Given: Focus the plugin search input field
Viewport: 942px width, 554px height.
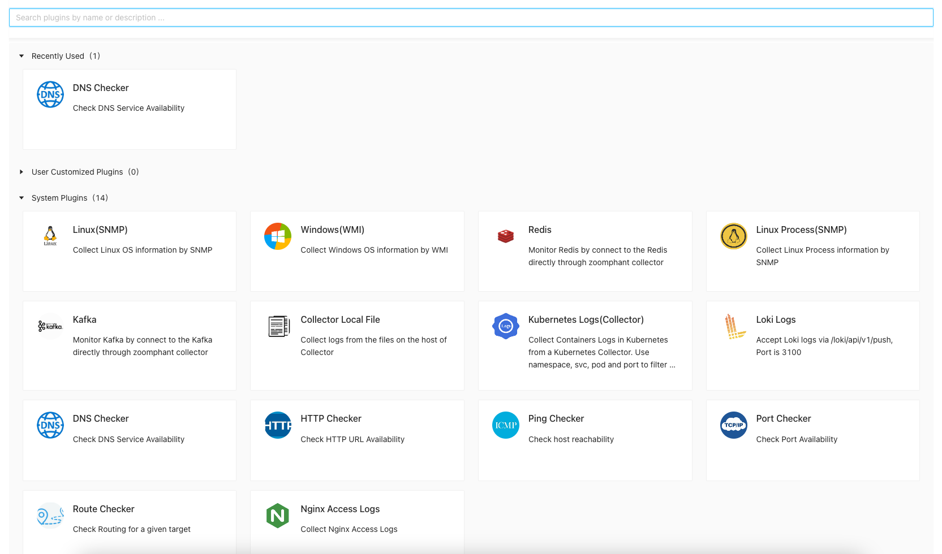Looking at the screenshot, I should pos(471,18).
